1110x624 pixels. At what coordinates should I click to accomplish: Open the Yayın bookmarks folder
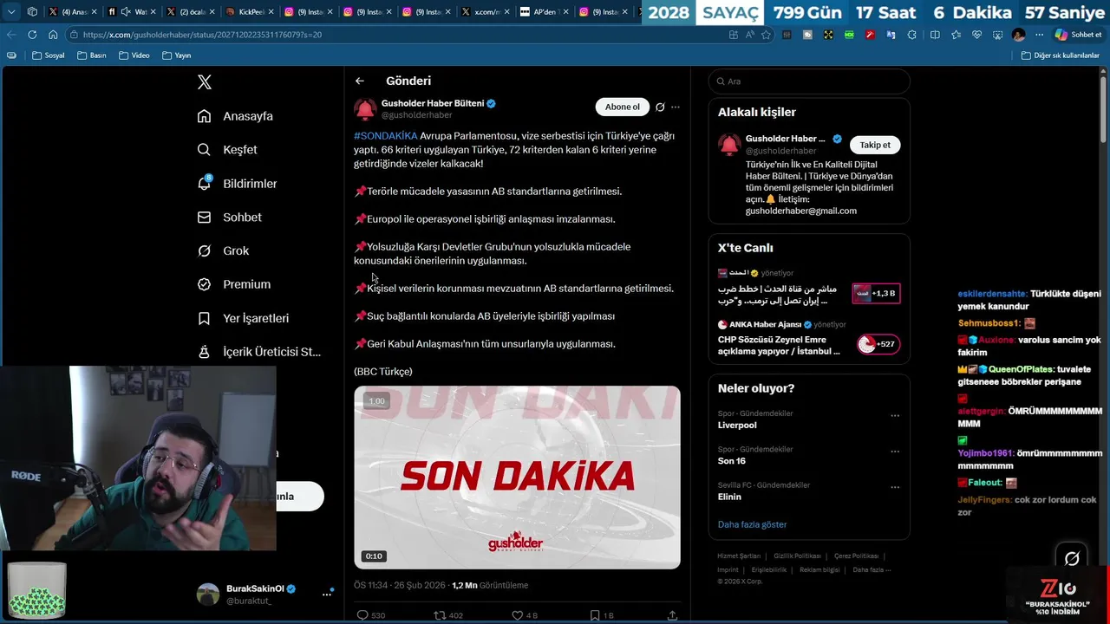click(x=176, y=55)
